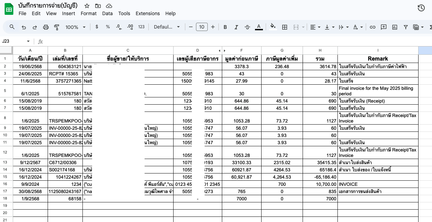Open the font family dropdown
The image size is (432, 222).
point(167,27)
